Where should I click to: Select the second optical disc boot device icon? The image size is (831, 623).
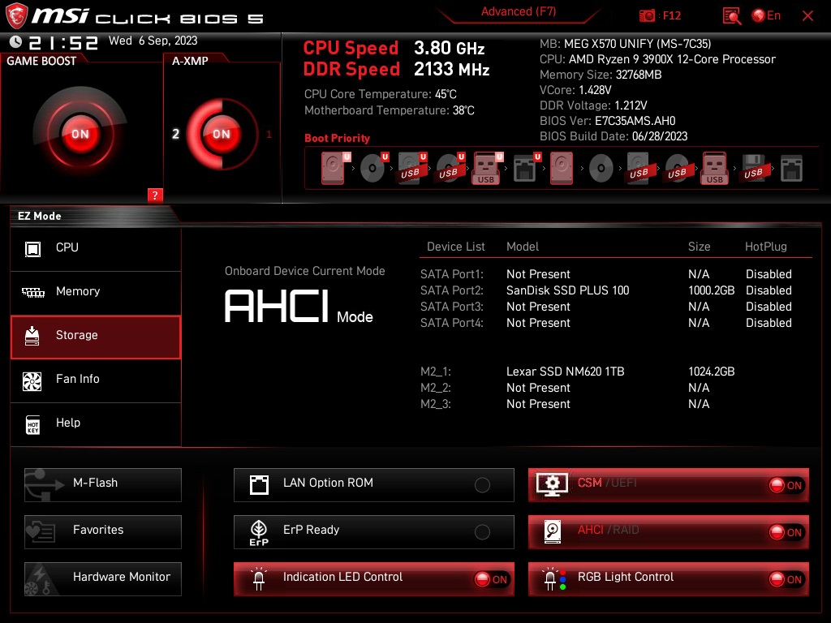click(601, 169)
